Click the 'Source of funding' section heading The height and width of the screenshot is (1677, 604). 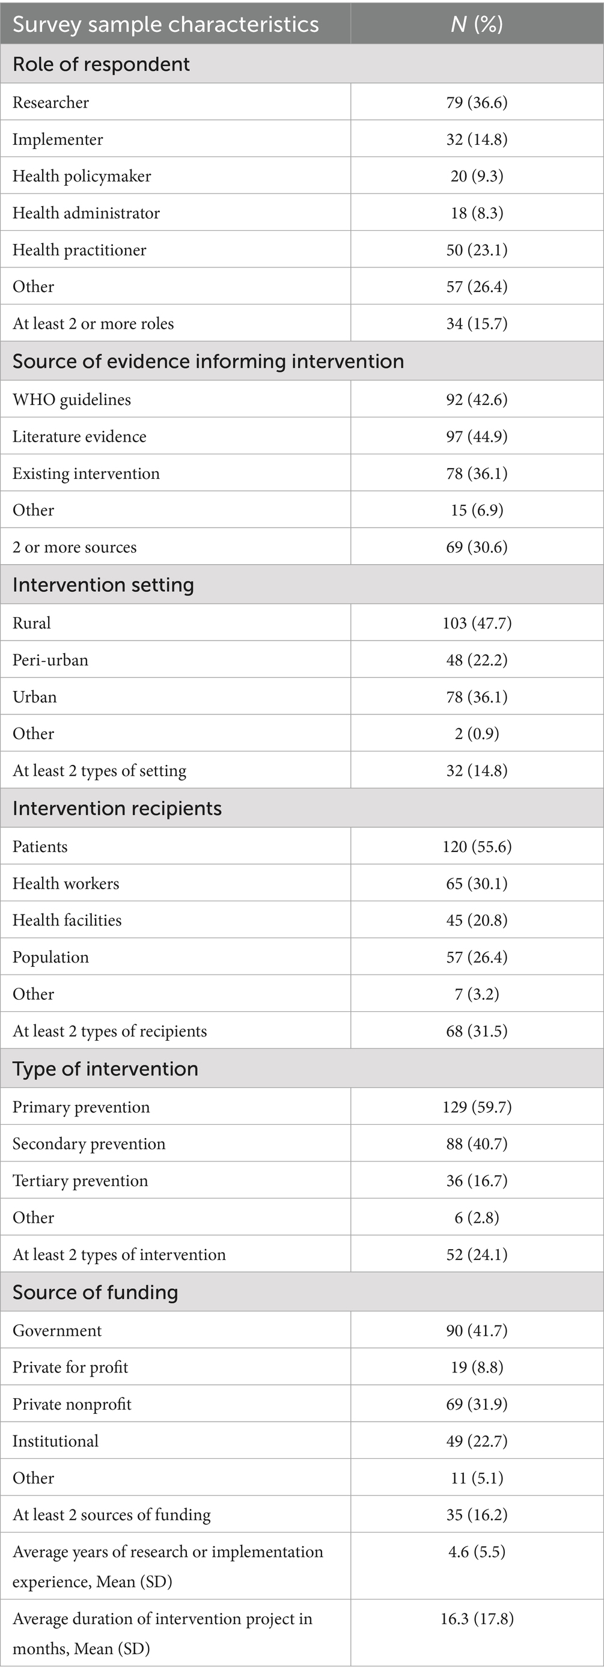pos(95,1292)
